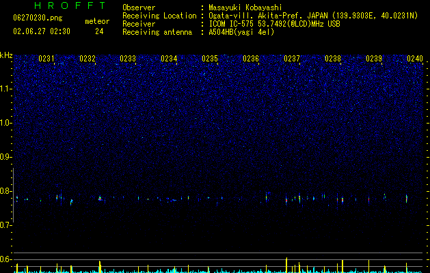Click the 0.6 kHz axis label
The height and width of the screenshot is (273, 430).
pyautogui.click(x=6, y=259)
